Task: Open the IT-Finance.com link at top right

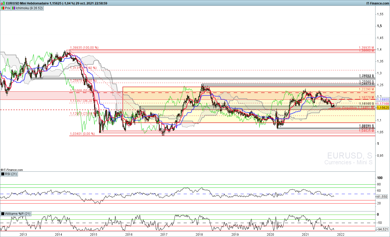Action: pyautogui.click(x=378, y=3)
